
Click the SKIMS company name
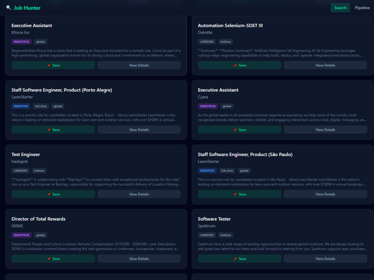tap(17, 226)
